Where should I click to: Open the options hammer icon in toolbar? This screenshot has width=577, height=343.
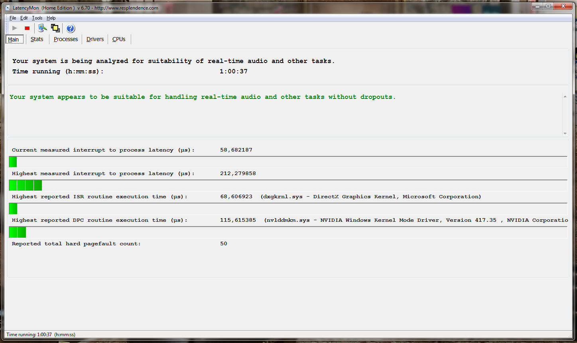(42, 28)
